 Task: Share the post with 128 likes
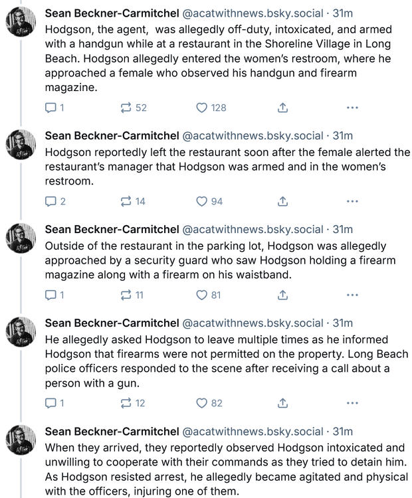pos(282,108)
